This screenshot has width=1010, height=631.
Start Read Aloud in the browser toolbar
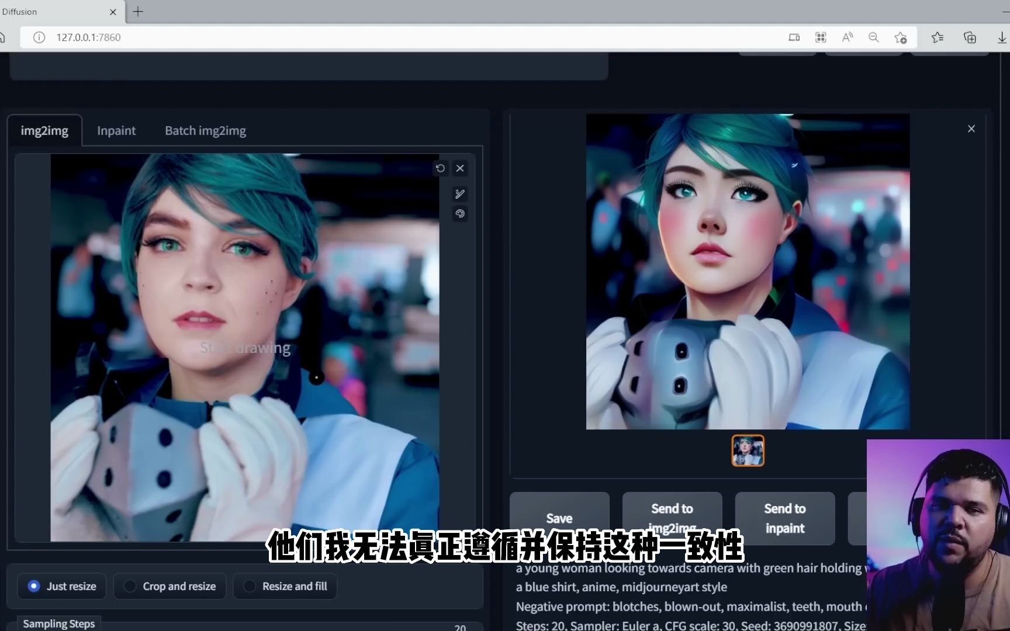[847, 37]
